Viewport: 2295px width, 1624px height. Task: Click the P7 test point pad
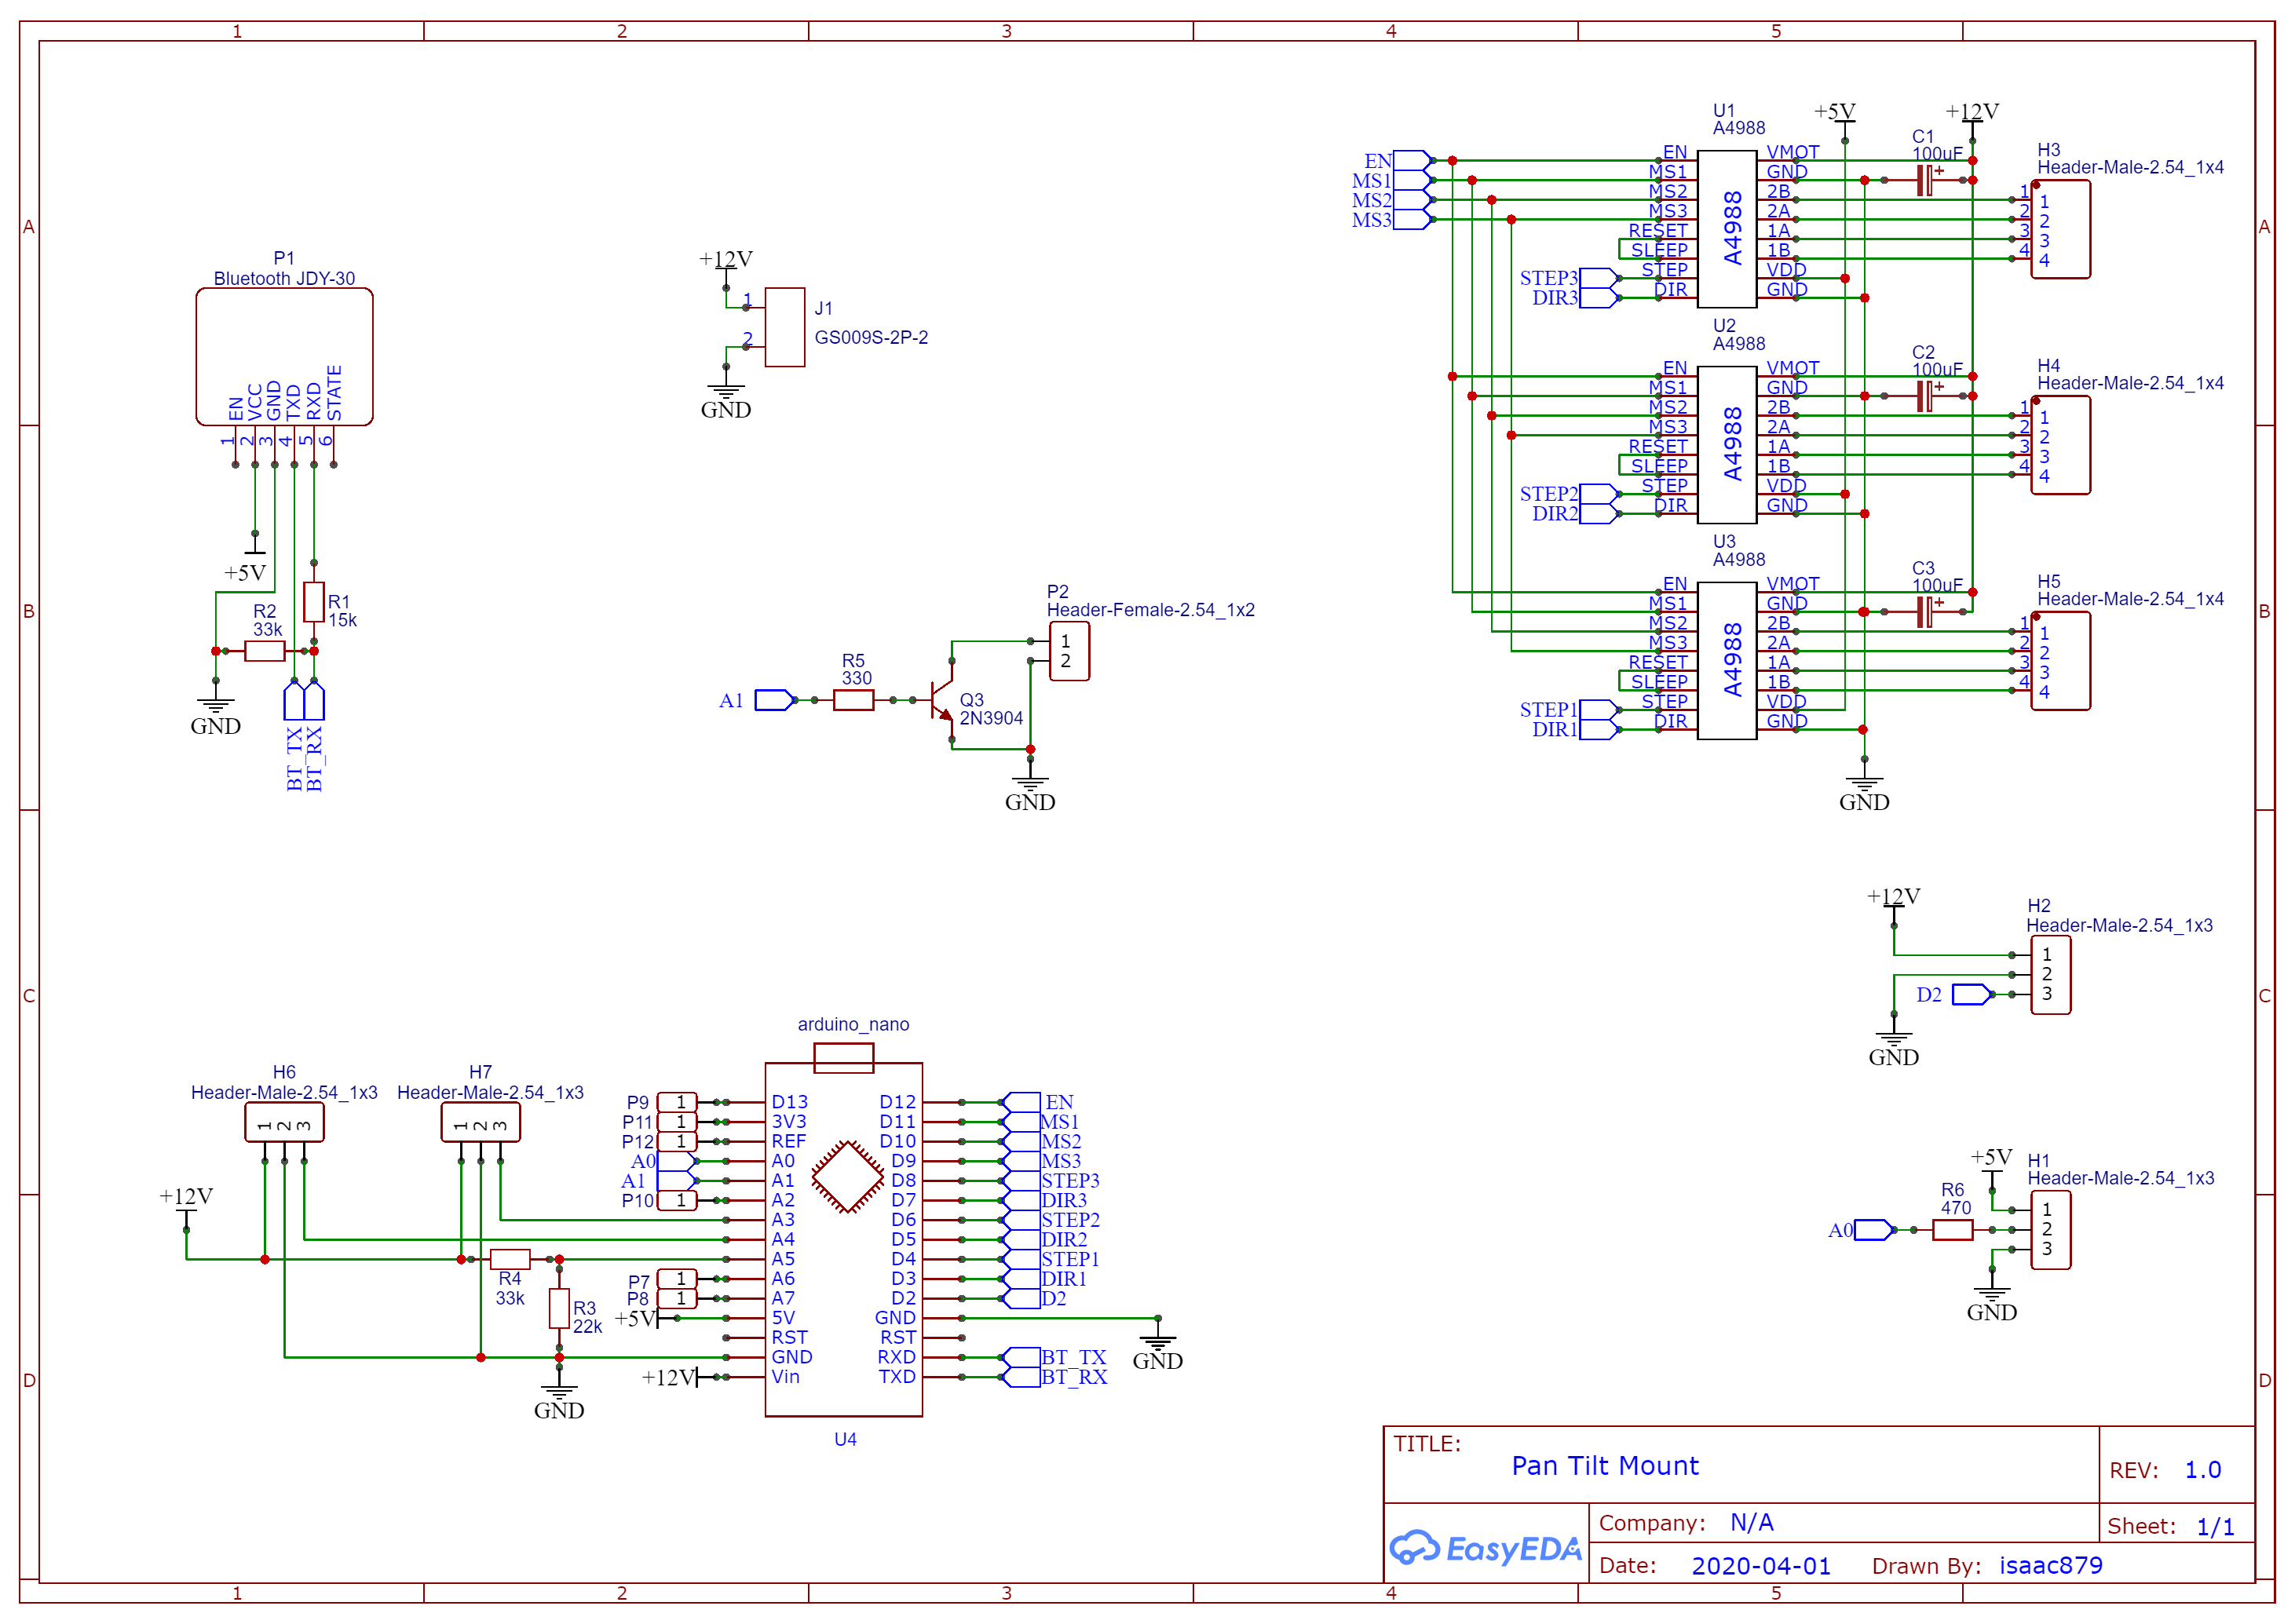point(677,1279)
